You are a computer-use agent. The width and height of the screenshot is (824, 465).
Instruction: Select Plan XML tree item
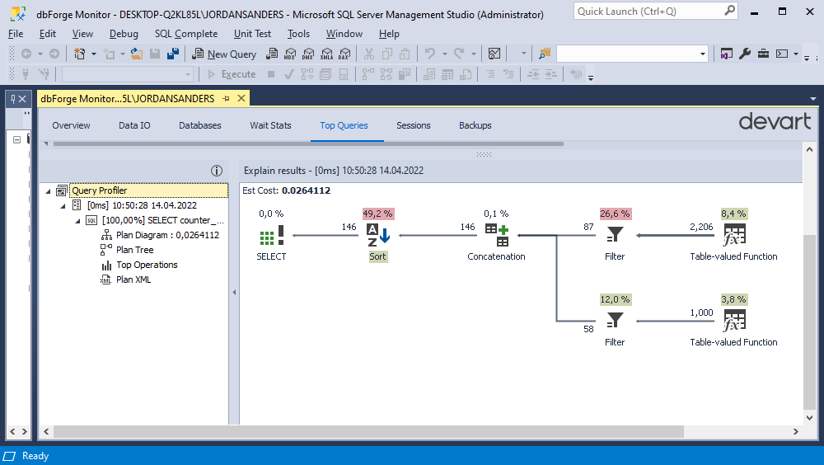pos(133,279)
